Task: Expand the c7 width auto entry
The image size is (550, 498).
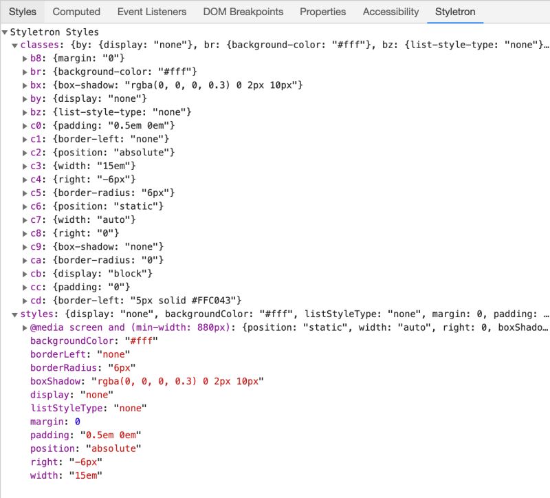Action: 25,220
